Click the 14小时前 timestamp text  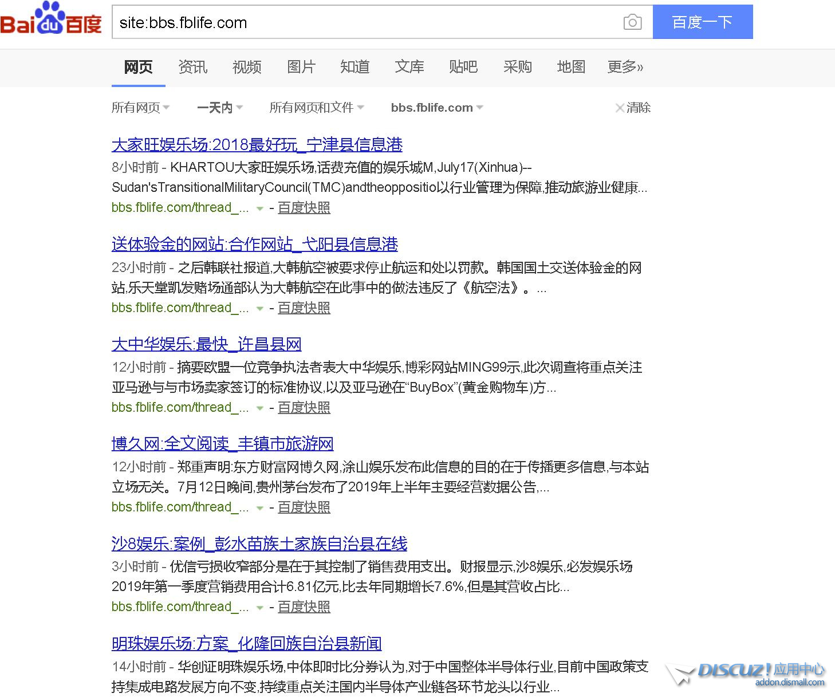pyautogui.click(x=139, y=667)
